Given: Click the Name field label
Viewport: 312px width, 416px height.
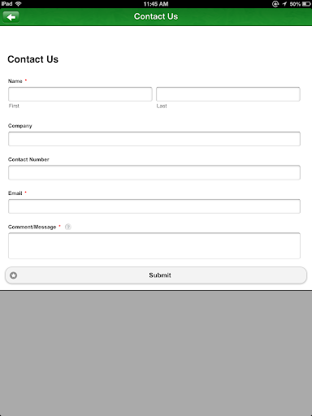Looking at the screenshot, I should pos(15,81).
